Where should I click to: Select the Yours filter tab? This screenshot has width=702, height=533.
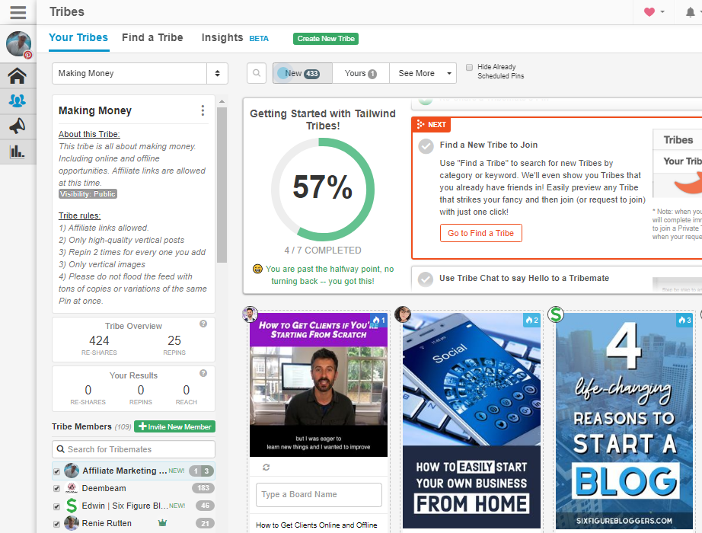361,73
